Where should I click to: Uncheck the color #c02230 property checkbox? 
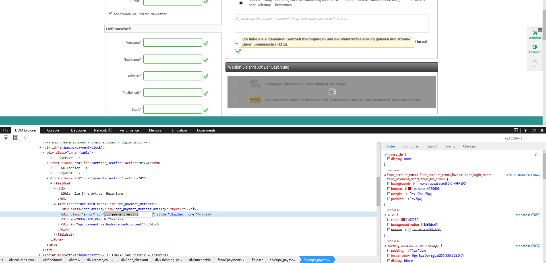pyautogui.click(x=388, y=220)
